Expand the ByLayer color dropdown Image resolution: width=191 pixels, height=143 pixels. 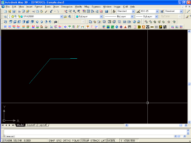point(101,17)
